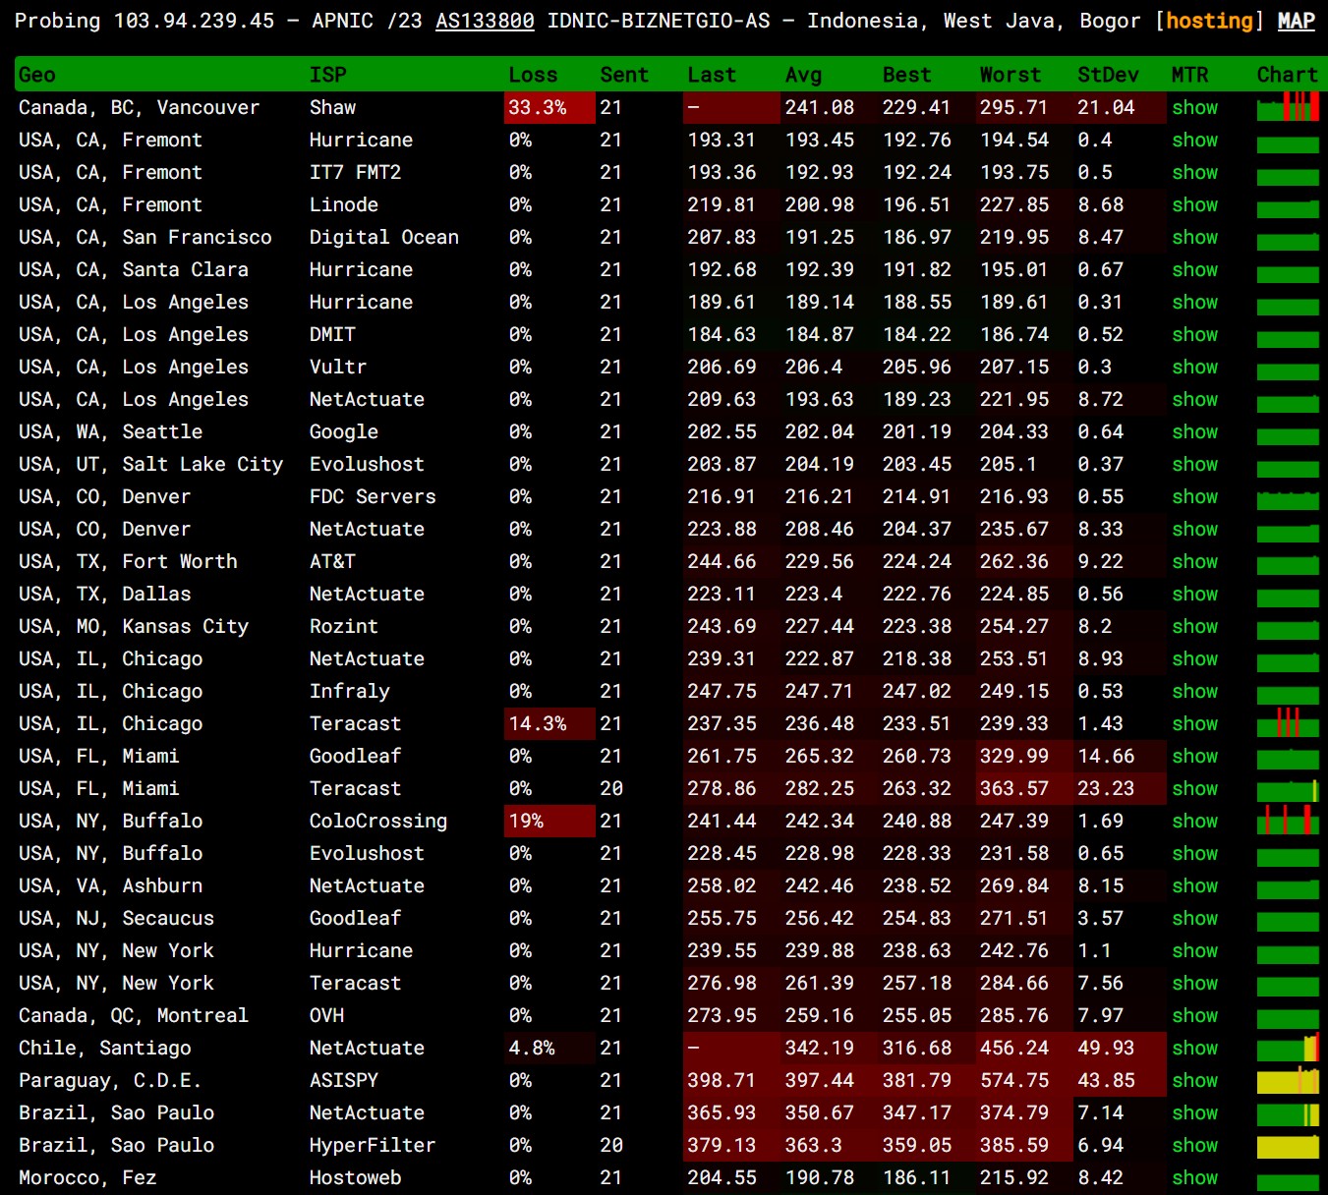The image size is (1328, 1195).
Task: Click the Best column header
Action: click(x=906, y=75)
